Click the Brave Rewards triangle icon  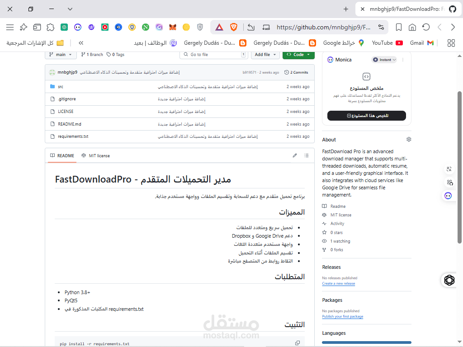coord(219,28)
